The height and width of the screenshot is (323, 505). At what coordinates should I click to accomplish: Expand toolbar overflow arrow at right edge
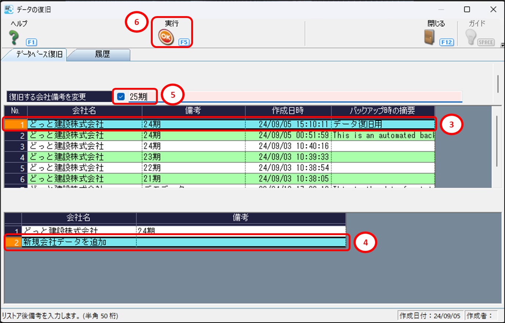pos(502,45)
